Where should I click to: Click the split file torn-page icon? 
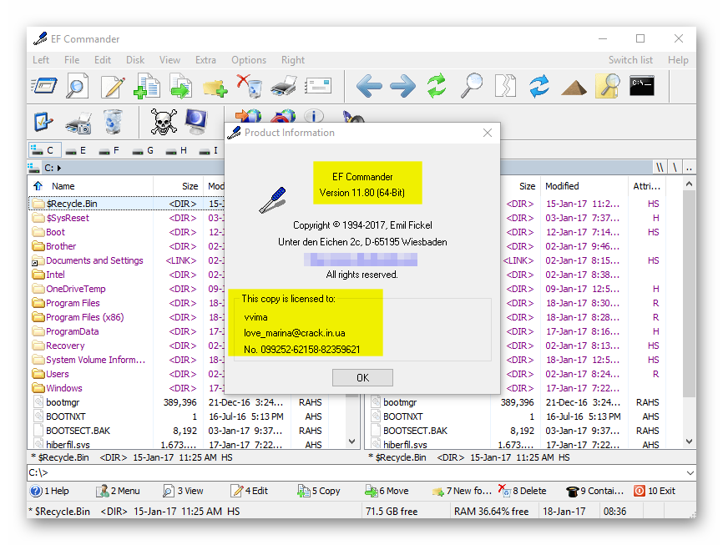click(x=505, y=86)
